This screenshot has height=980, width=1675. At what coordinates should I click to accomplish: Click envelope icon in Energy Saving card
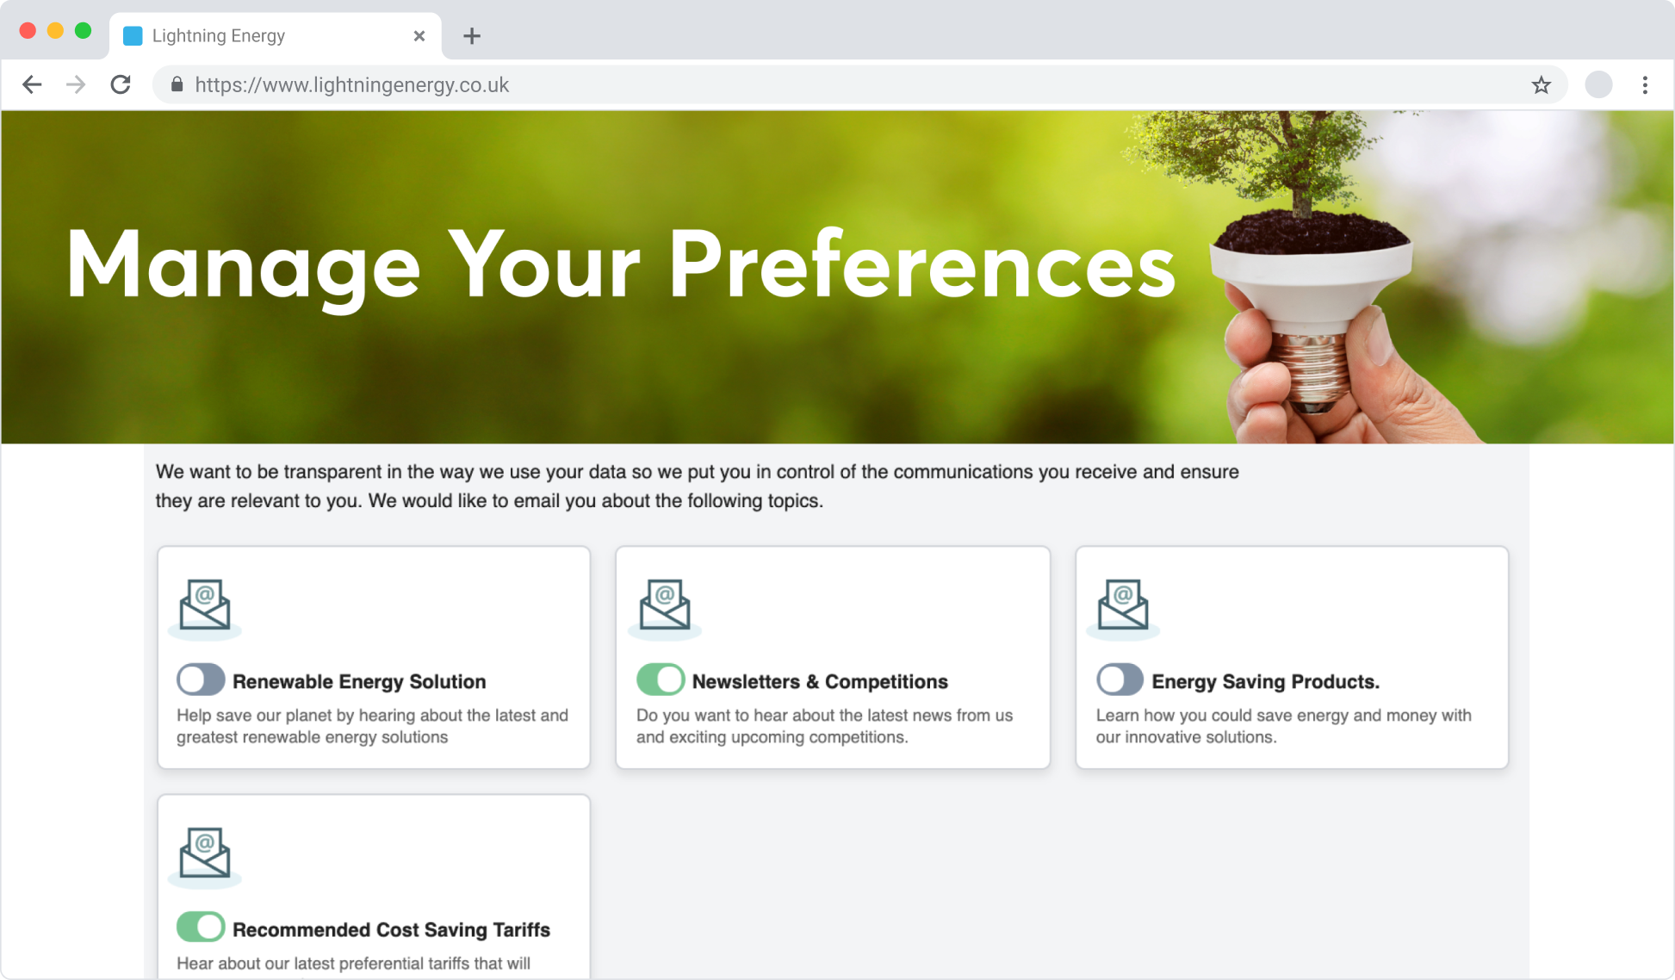1122,605
